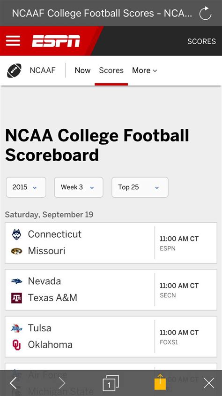
Task: Click the Connecticut Huskies team logo
Action: coord(16,234)
